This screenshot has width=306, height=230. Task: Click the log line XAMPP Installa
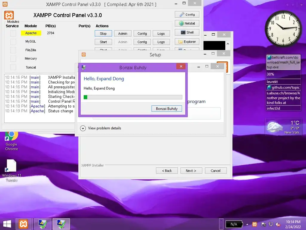click(x=40, y=78)
